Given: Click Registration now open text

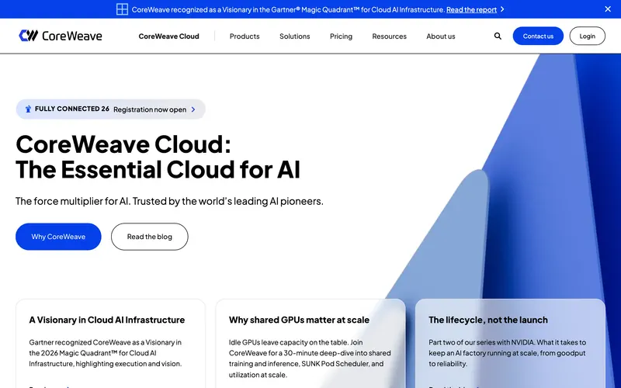Looking at the screenshot, I should click(x=150, y=109).
